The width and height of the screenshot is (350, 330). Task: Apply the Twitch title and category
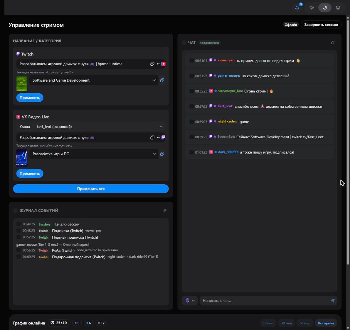[30, 98]
